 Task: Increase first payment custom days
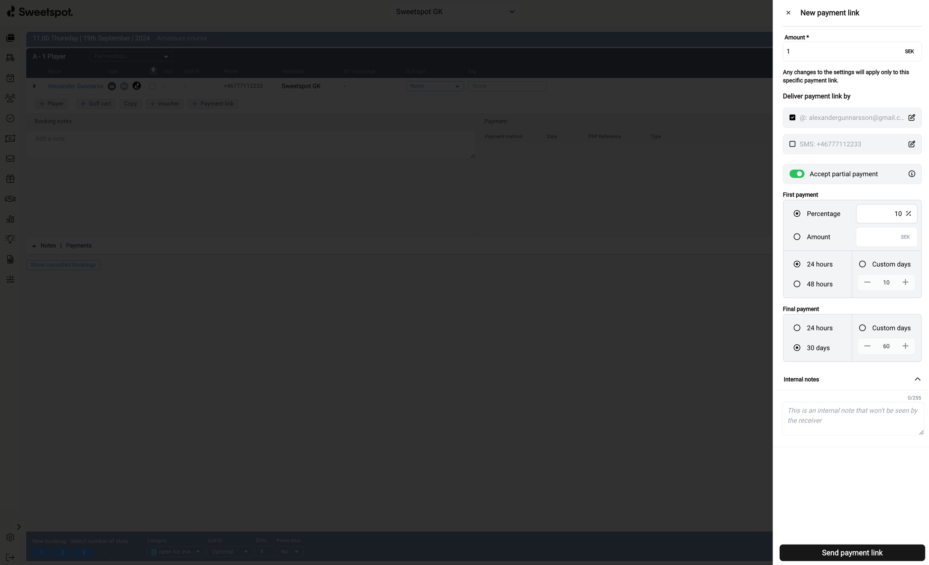coord(905,282)
